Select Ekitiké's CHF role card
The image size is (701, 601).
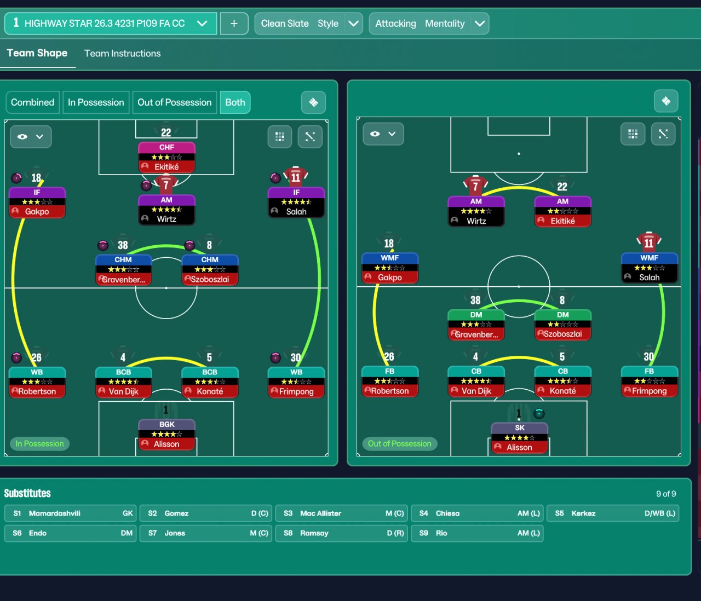[166, 158]
